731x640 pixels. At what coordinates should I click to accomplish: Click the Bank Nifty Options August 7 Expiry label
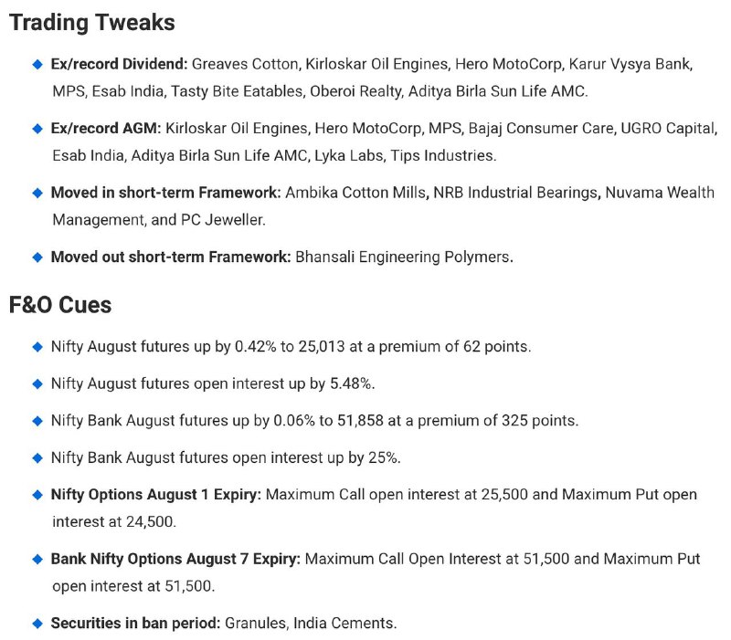[x=175, y=559]
